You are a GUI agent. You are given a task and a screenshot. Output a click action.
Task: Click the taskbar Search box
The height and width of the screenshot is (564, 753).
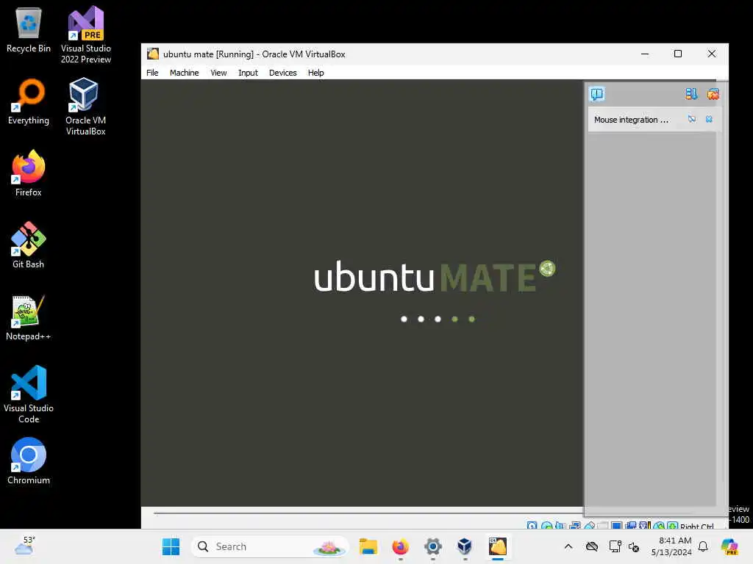click(x=270, y=546)
